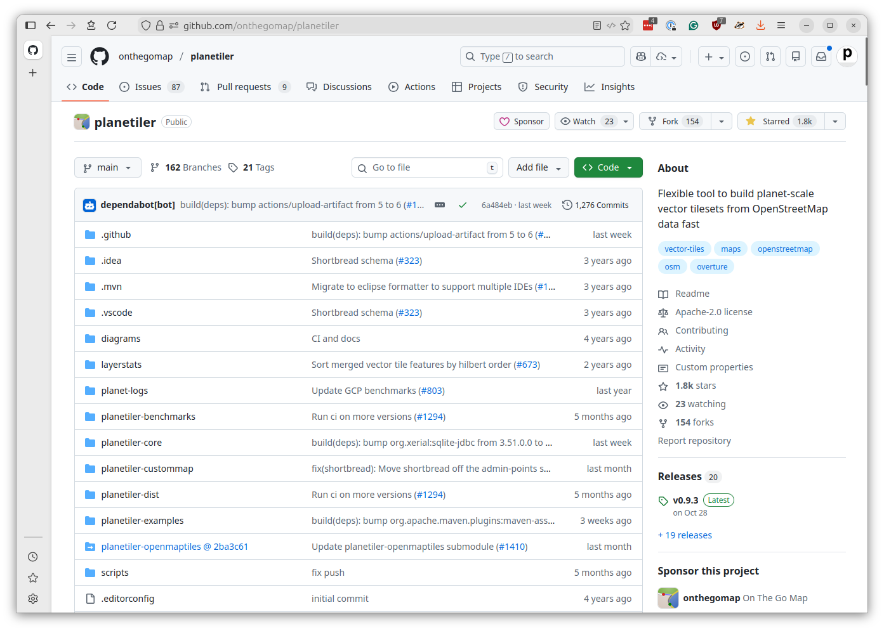The image size is (884, 631).
Task: Click the "+ 19 releases" link
Action: [x=685, y=535]
